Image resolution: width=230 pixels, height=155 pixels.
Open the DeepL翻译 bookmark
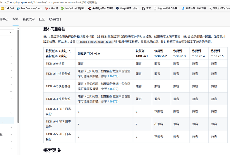(128, 8)
